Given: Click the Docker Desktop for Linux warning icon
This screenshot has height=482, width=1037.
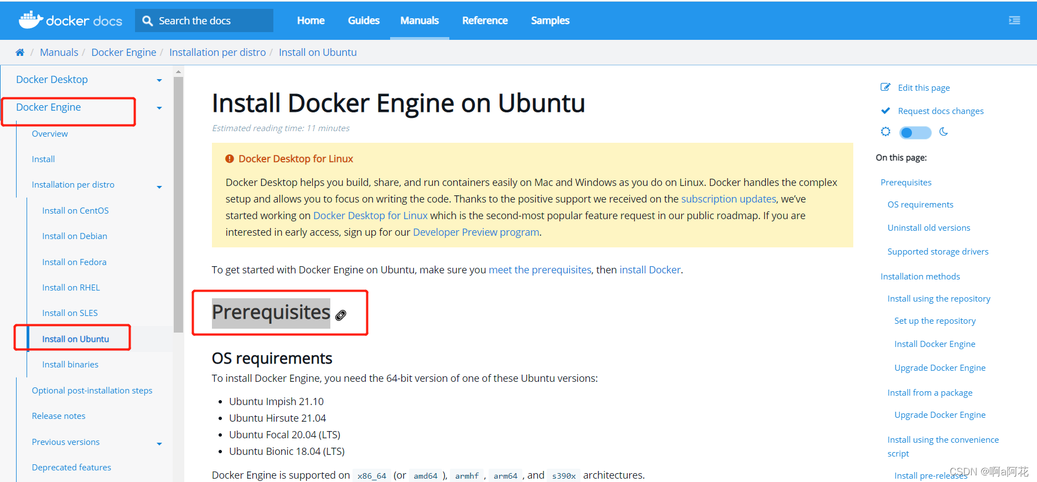Looking at the screenshot, I should 230,159.
